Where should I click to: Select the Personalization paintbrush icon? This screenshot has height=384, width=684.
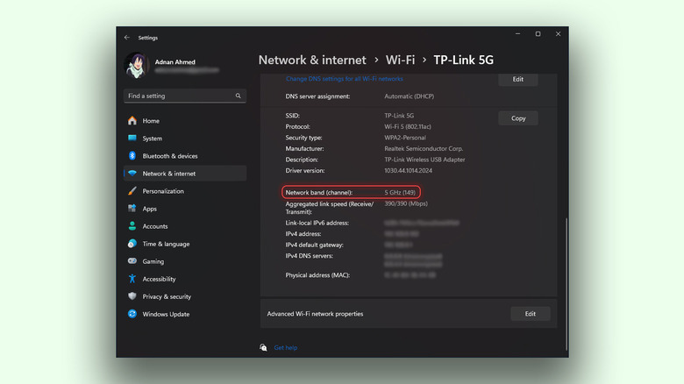(132, 191)
